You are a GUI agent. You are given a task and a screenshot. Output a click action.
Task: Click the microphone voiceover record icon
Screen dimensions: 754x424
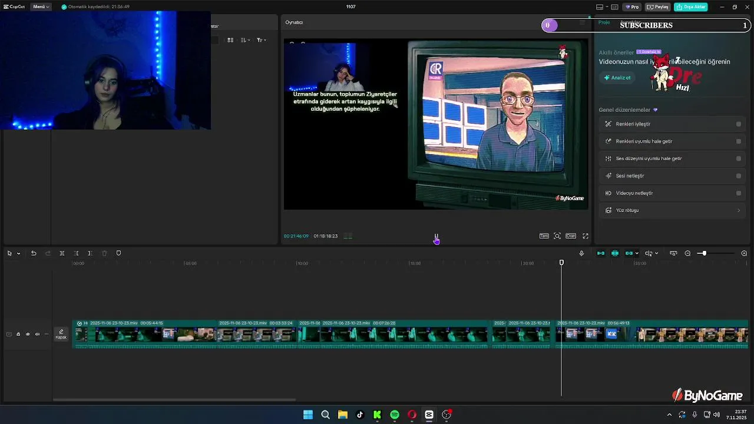pos(581,253)
